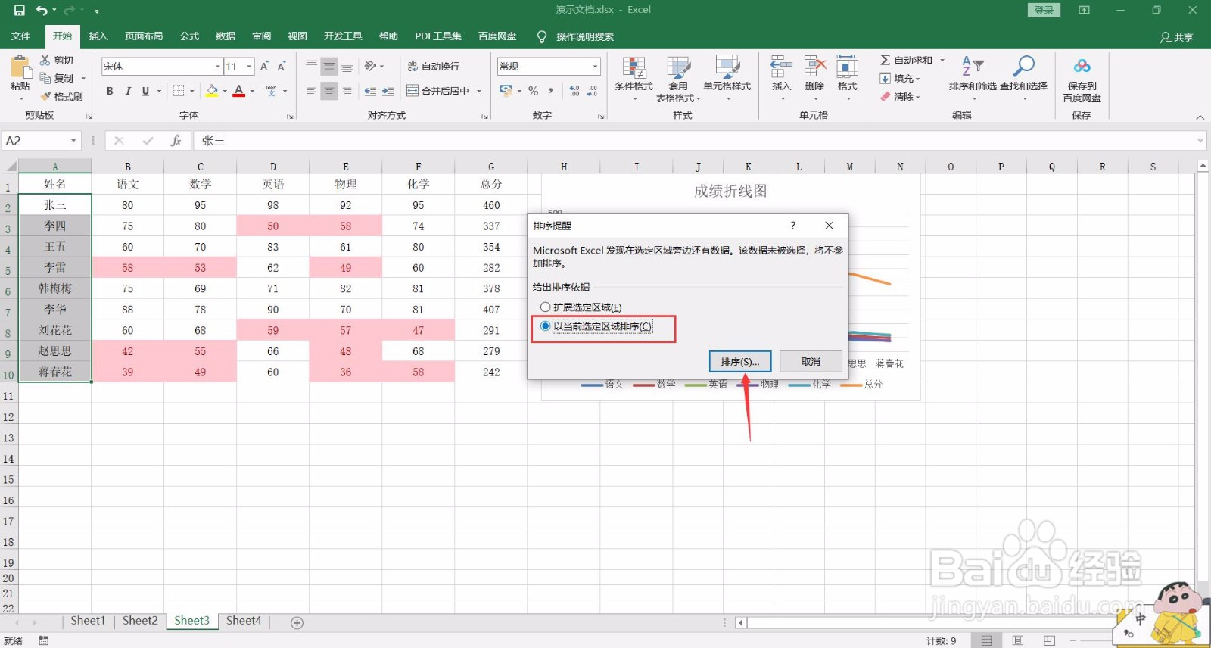The image size is (1211, 648).
Task: Switch to Page Layout view in status bar
Action: (1018, 640)
